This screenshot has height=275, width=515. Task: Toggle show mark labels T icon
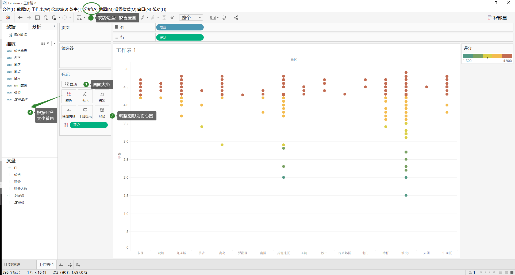click(164, 18)
